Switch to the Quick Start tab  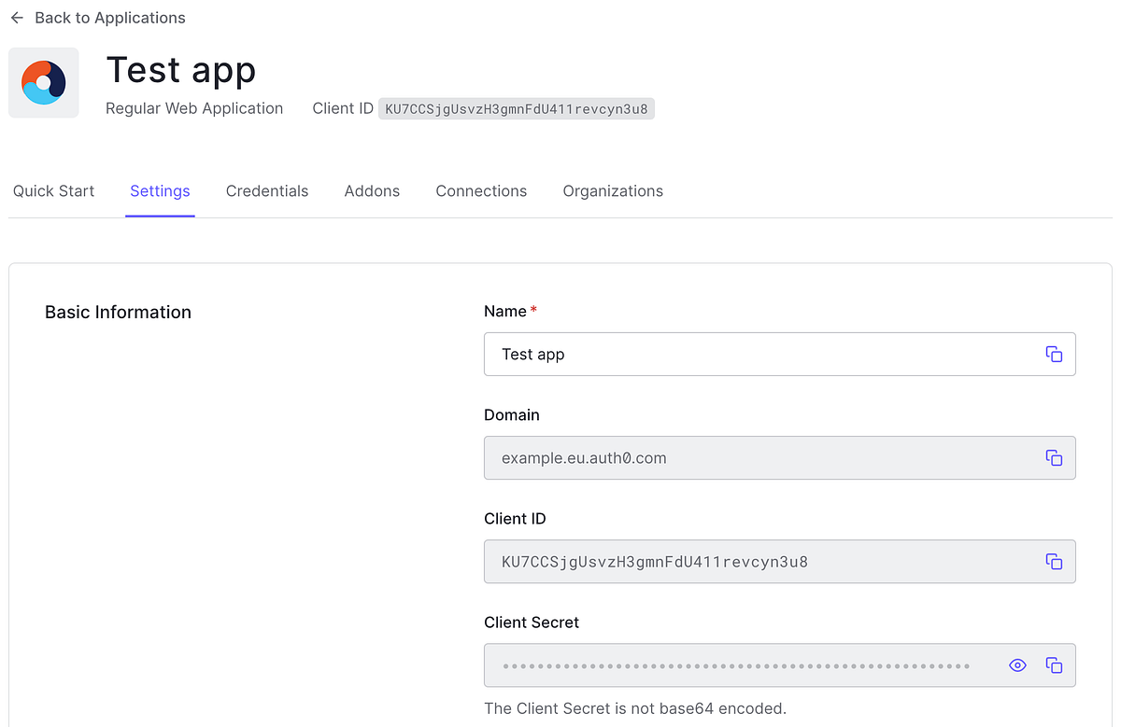[53, 190]
